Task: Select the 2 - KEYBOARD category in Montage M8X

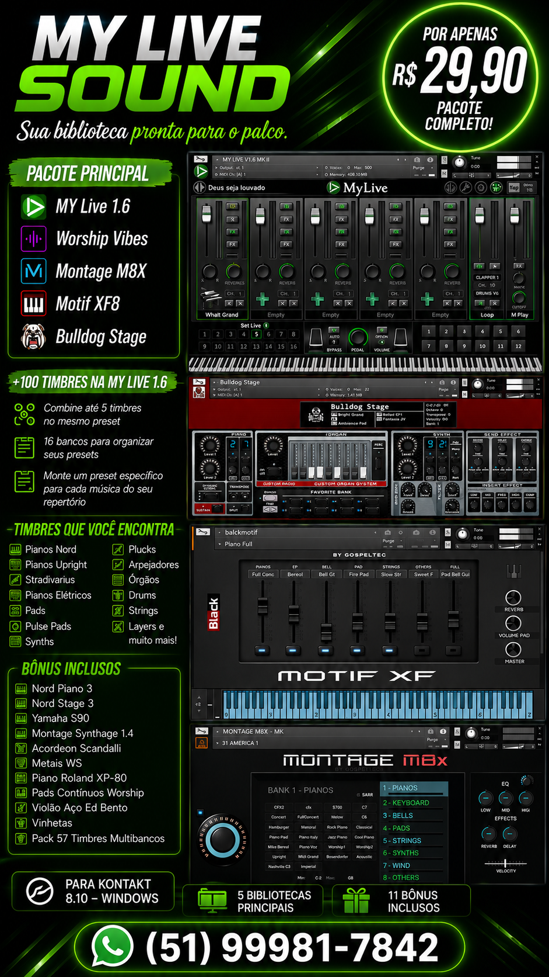Action: tap(414, 803)
